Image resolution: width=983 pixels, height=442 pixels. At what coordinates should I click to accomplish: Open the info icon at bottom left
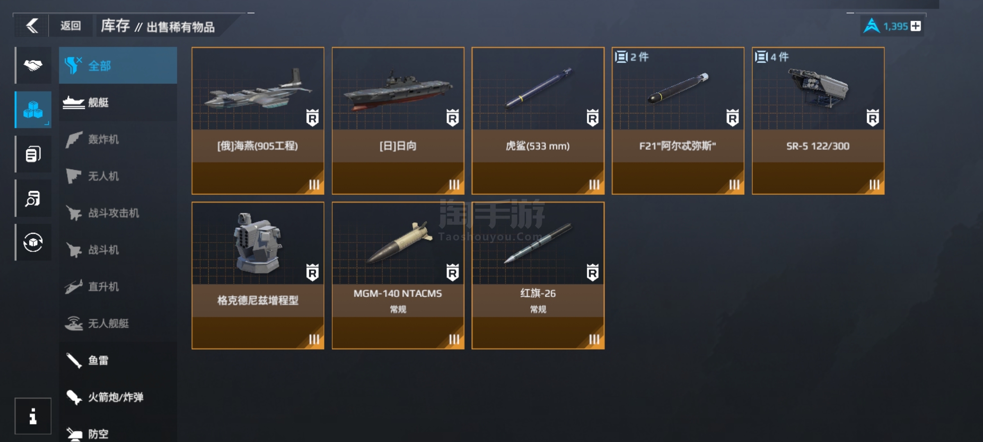33,416
